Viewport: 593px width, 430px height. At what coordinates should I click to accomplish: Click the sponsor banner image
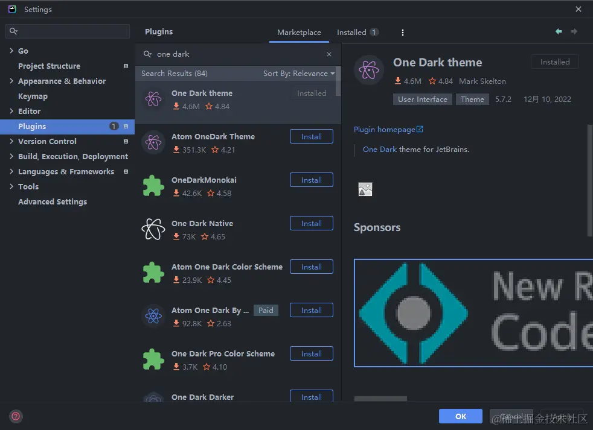coord(473,313)
